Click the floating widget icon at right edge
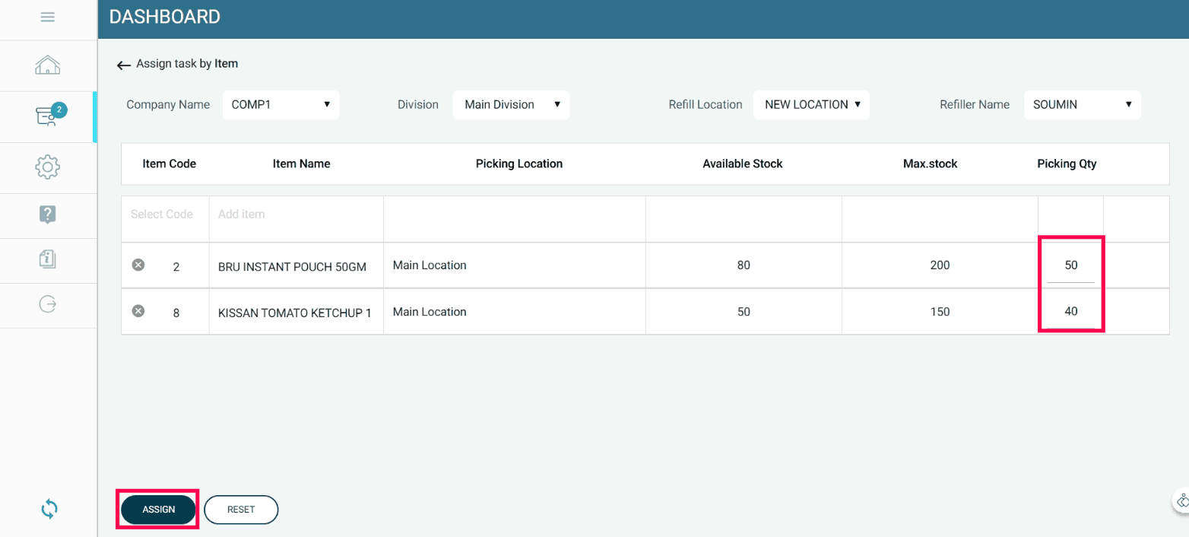Viewport: 1189px width, 537px height. tap(1181, 501)
